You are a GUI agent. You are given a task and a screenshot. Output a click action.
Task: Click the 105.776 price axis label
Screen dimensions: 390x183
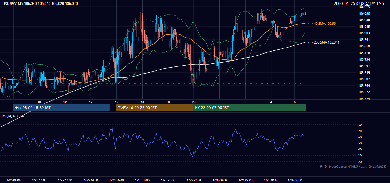pos(364,53)
